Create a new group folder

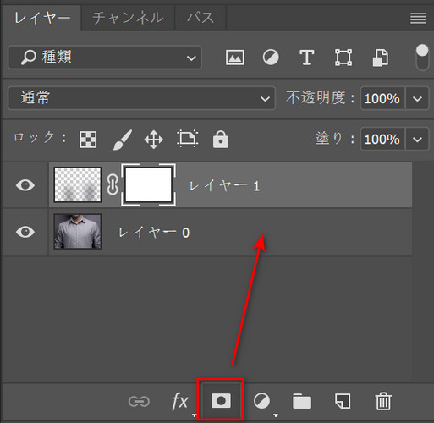(x=302, y=401)
